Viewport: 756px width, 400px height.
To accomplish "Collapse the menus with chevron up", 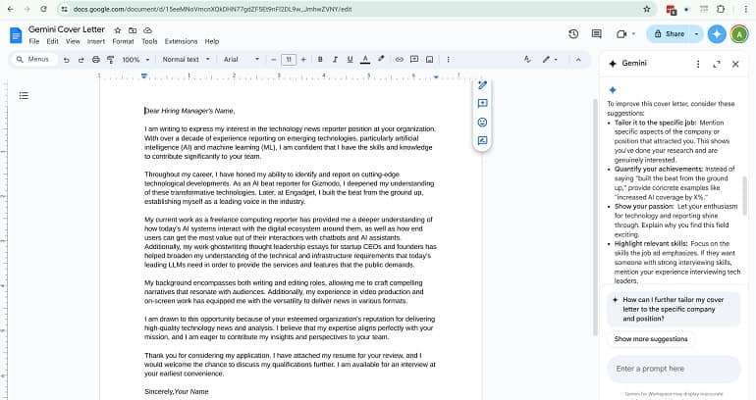I will tap(578, 60).
